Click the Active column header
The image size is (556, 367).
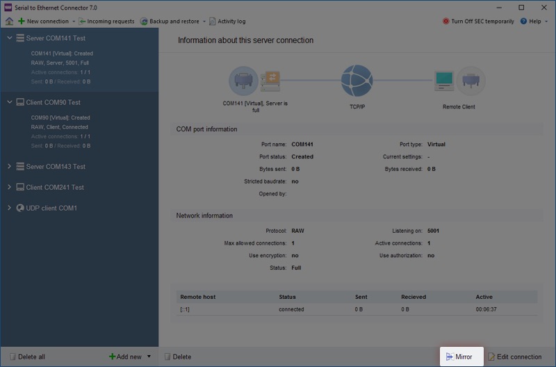(484, 297)
